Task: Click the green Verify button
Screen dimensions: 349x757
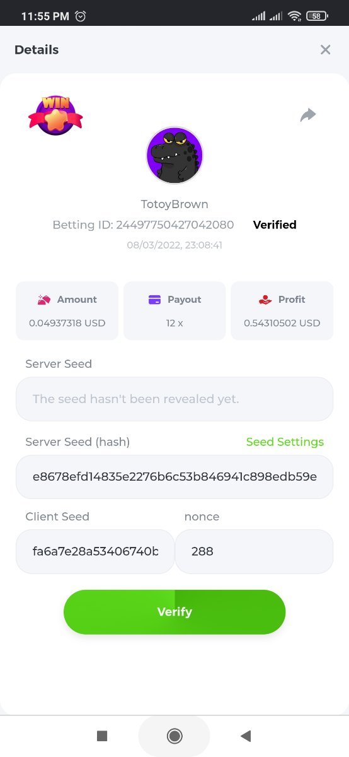Action: click(174, 612)
